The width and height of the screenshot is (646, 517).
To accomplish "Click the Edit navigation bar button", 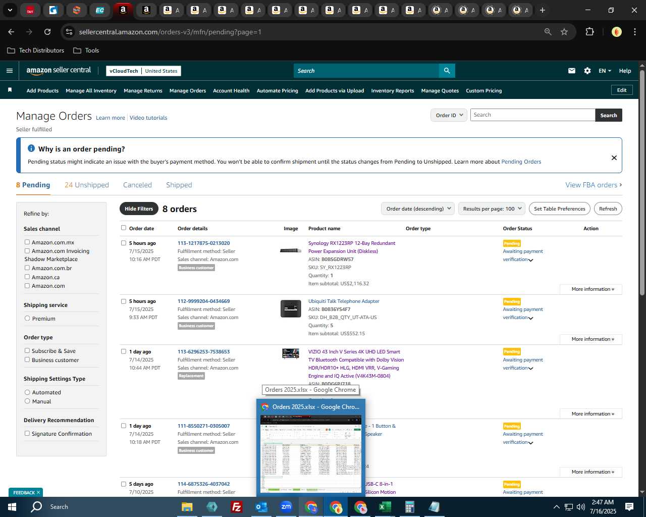I will [622, 90].
